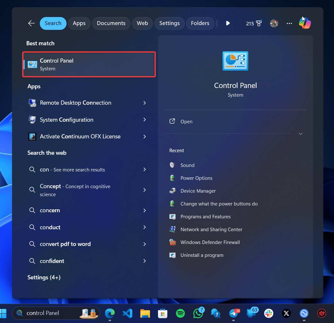Image resolution: width=334 pixels, height=323 pixels.
Task: Click the Settings (4+) heading
Action: pos(44,277)
